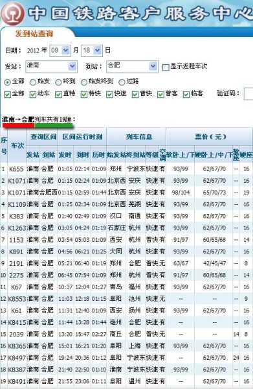Select train number K655
The height and width of the screenshot is (389, 253).
tap(16, 169)
